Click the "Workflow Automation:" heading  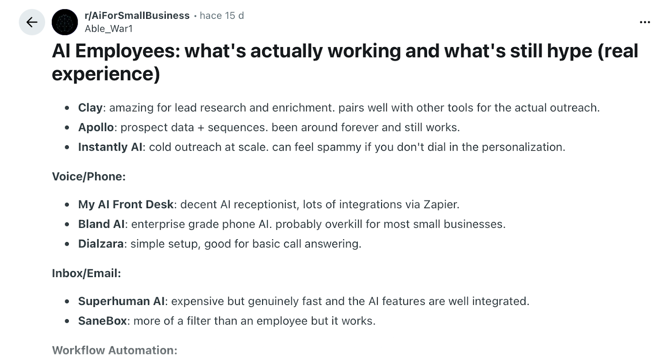point(114,350)
